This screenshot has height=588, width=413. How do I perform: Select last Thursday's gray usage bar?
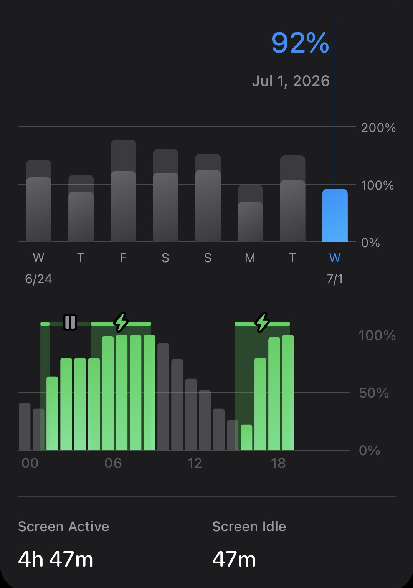(81, 208)
